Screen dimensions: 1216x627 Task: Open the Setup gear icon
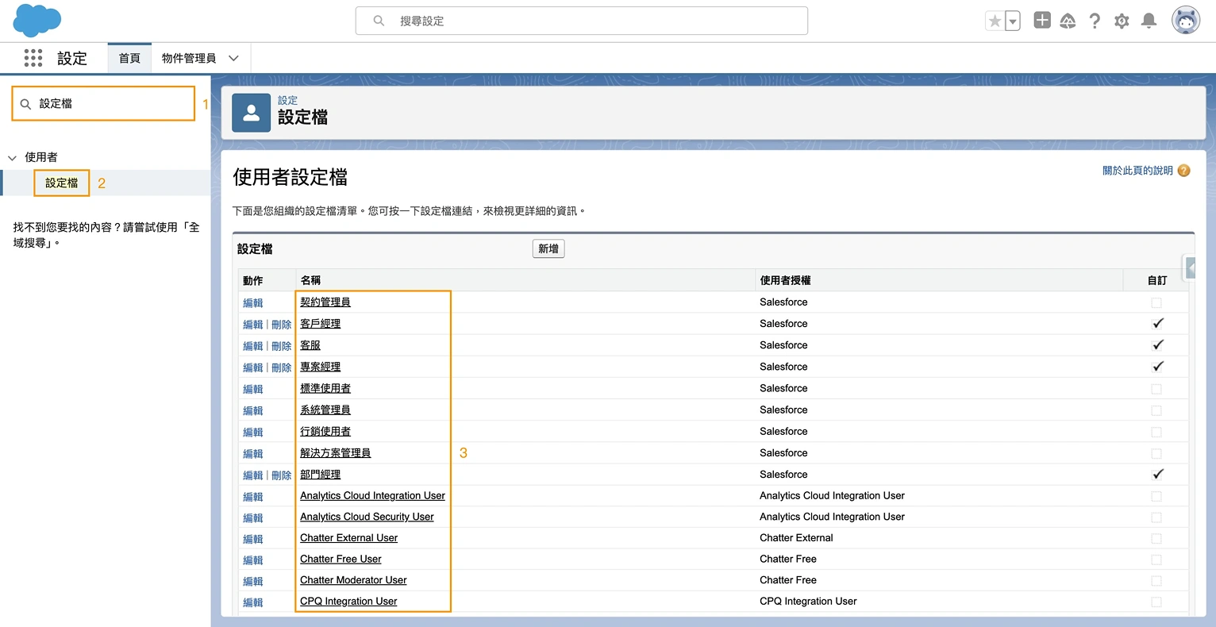tap(1122, 21)
